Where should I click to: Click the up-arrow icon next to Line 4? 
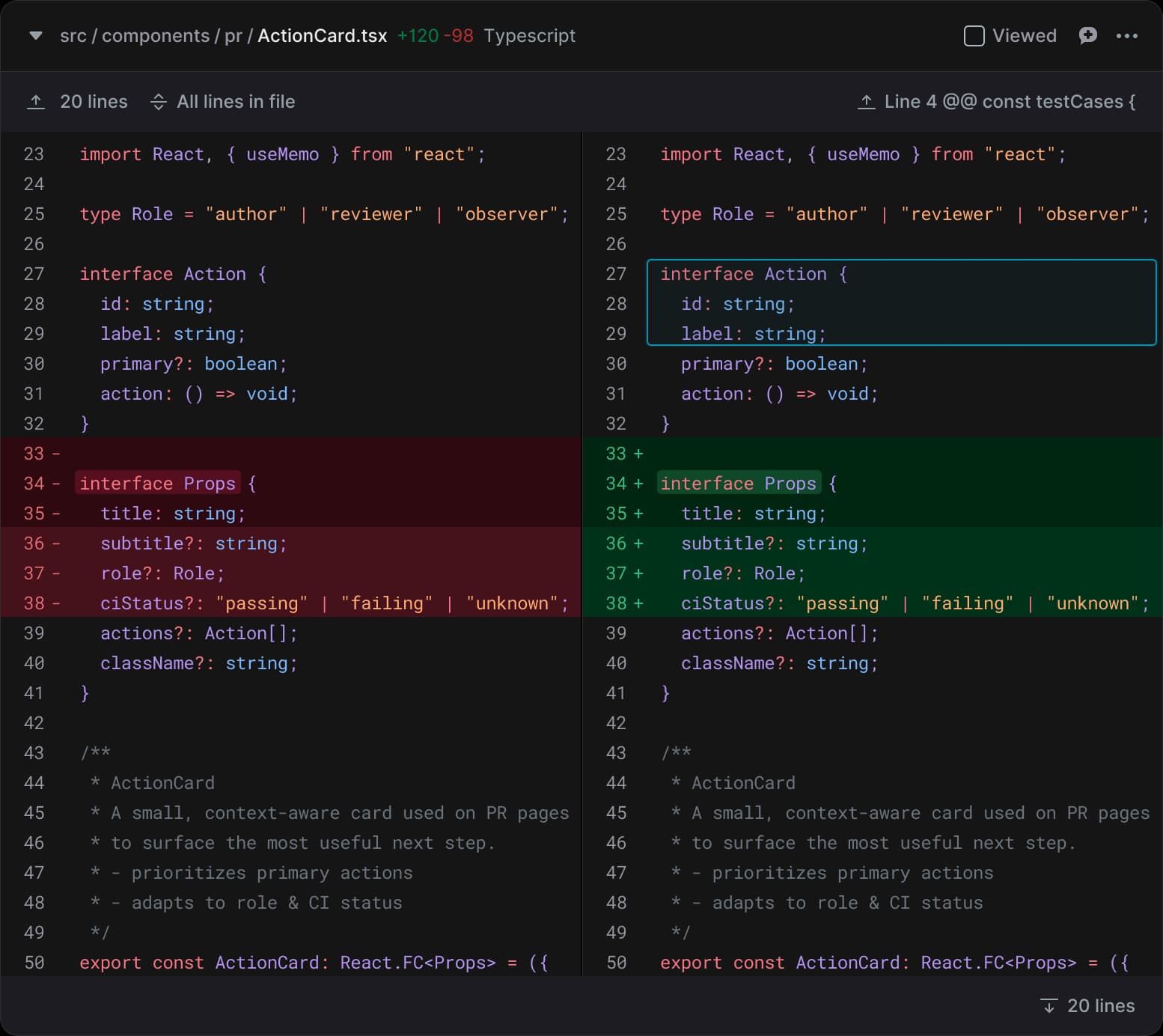(866, 102)
